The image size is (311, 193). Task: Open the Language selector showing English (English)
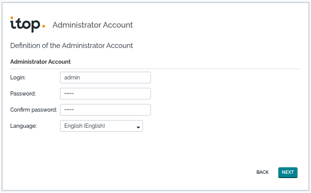point(101,126)
